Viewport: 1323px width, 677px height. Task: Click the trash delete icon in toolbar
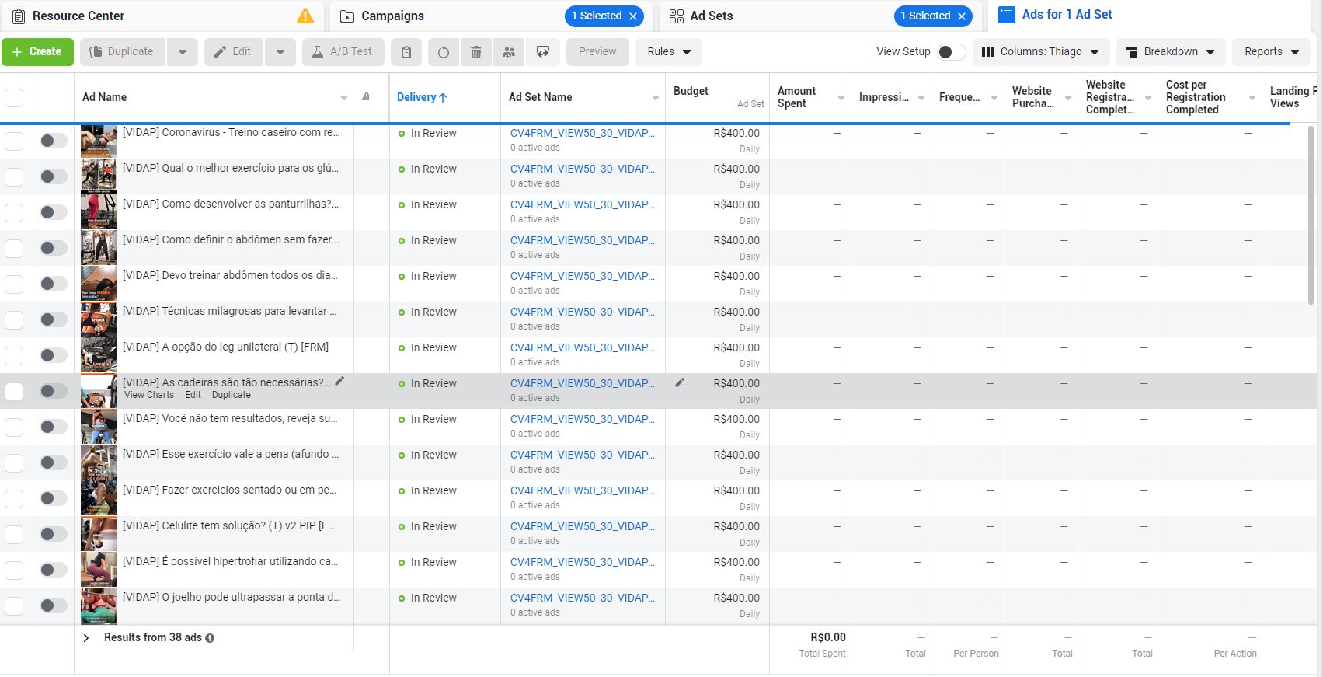coord(476,52)
